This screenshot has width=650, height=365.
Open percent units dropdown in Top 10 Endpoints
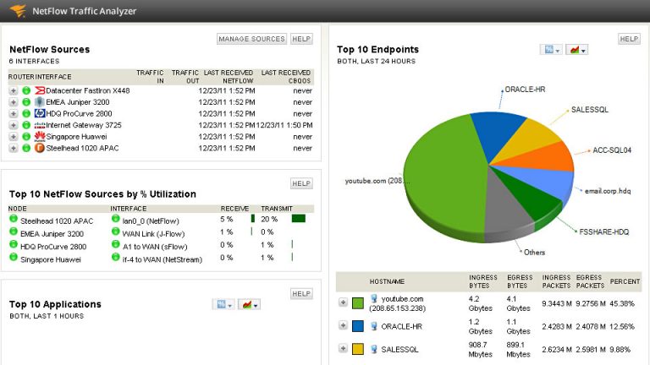pos(551,50)
